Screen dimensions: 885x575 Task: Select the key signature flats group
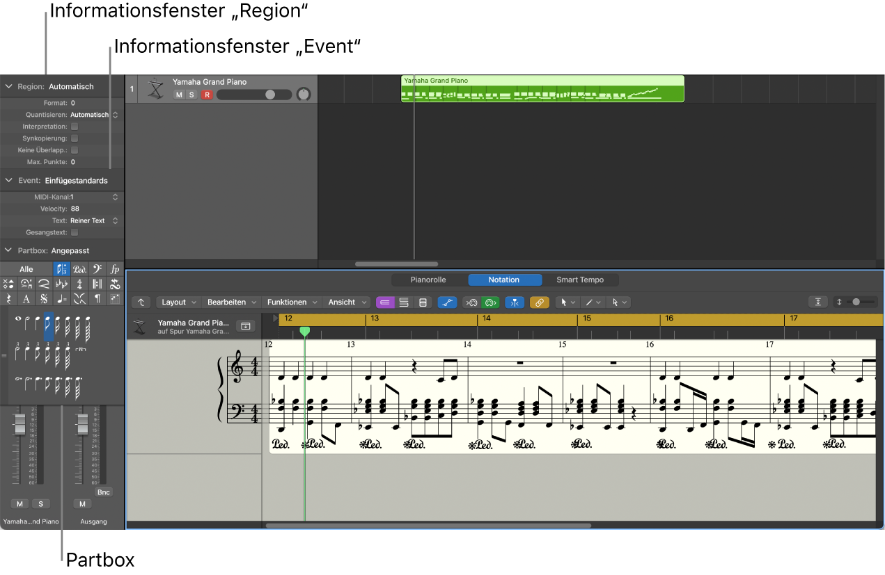[62, 284]
